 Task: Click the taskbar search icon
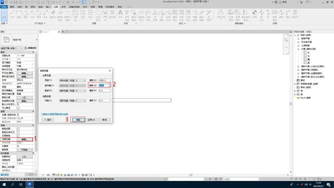pyautogui.click(x=13, y=185)
